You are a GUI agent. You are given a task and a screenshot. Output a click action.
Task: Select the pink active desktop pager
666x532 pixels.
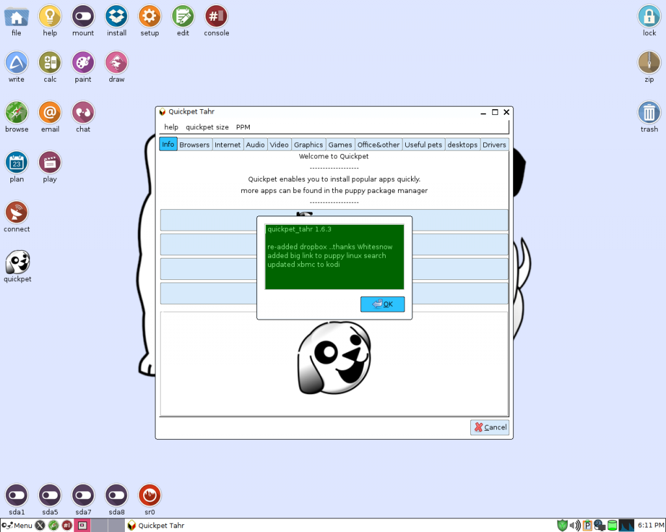[83, 526]
